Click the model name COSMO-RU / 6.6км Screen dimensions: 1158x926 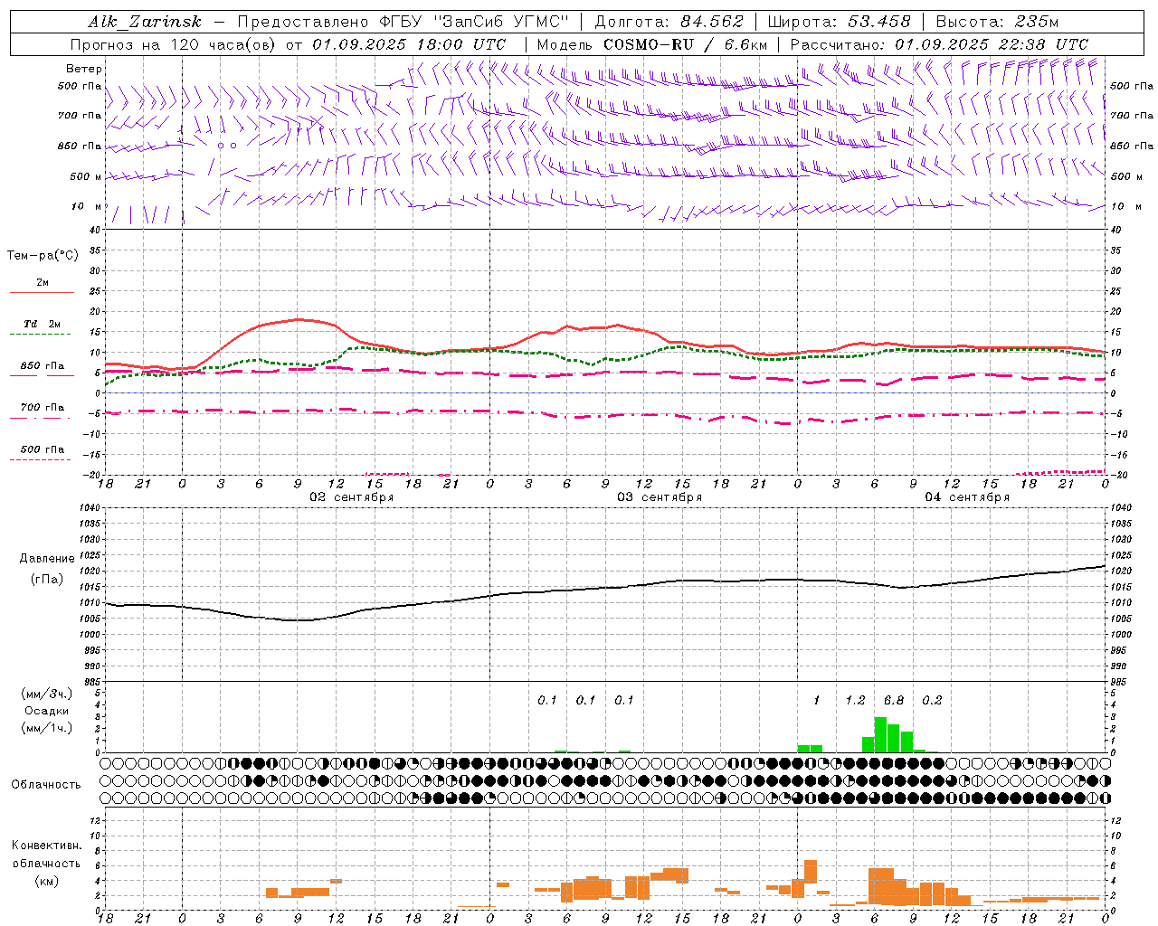[685, 44]
